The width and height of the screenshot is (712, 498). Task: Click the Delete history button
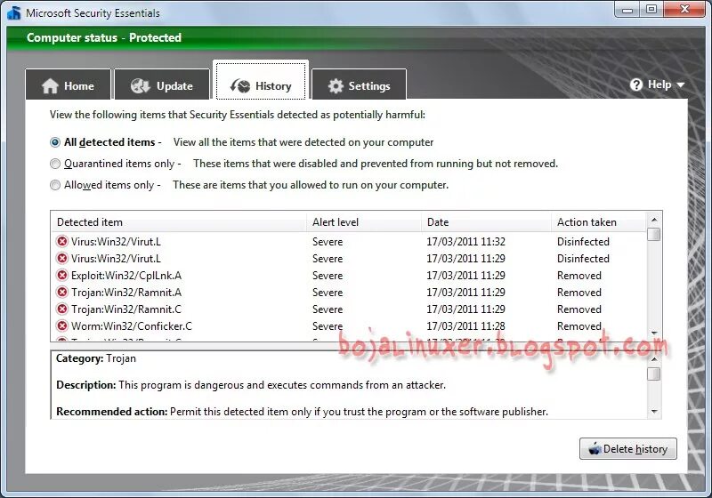coord(628,448)
